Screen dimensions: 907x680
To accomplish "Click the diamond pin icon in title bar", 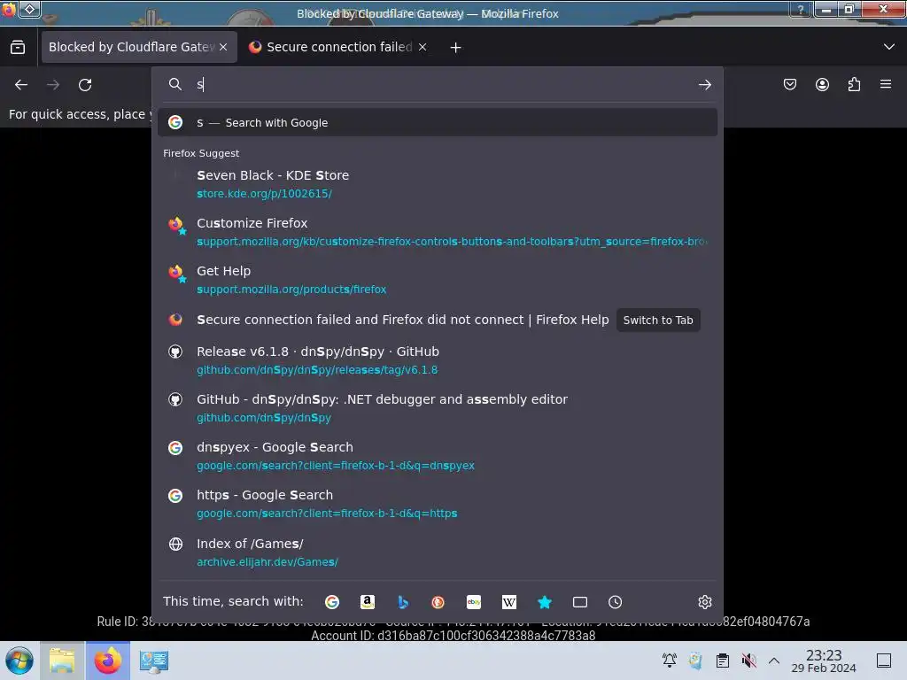I will tap(29, 10).
